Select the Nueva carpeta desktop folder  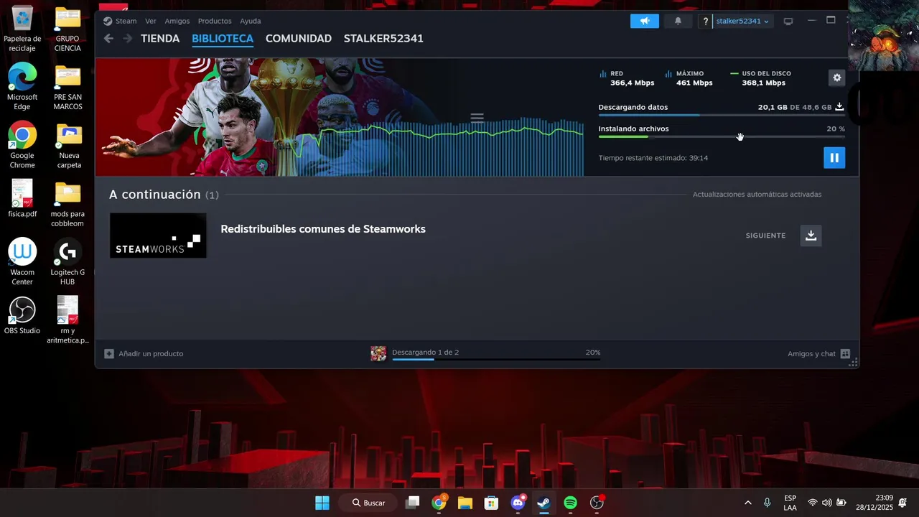(69, 145)
